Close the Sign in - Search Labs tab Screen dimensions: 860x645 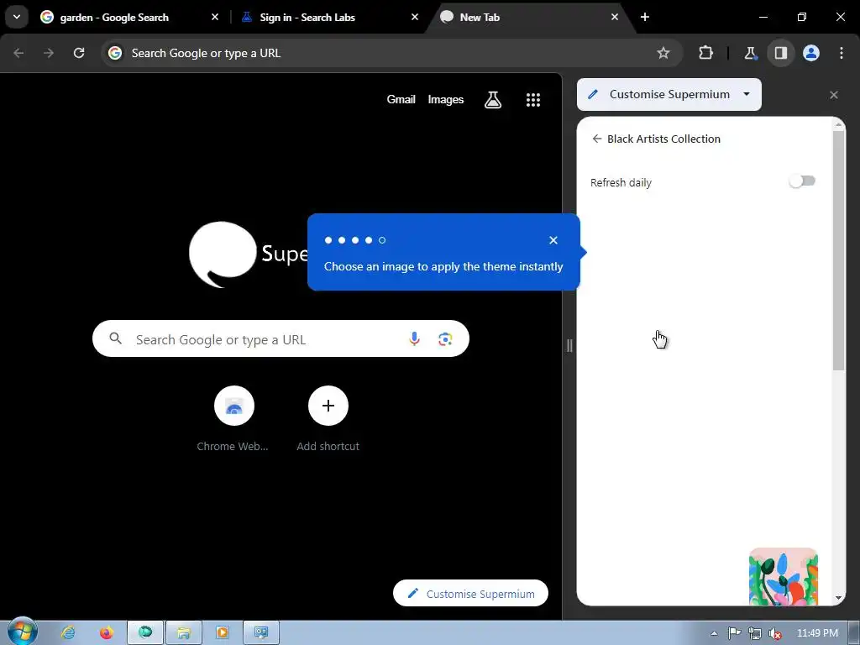tap(415, 17)
